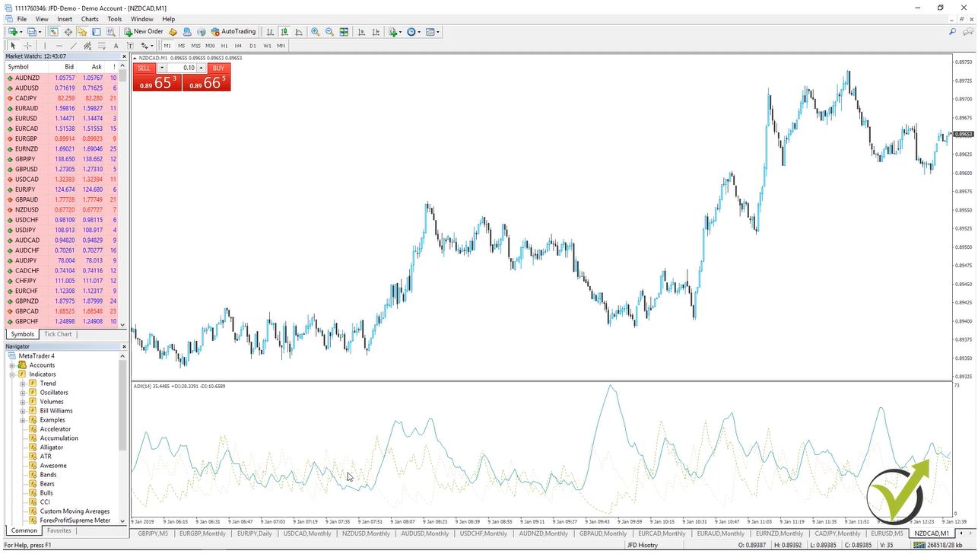Collapse the Indicators tree

tap(14, 374)
